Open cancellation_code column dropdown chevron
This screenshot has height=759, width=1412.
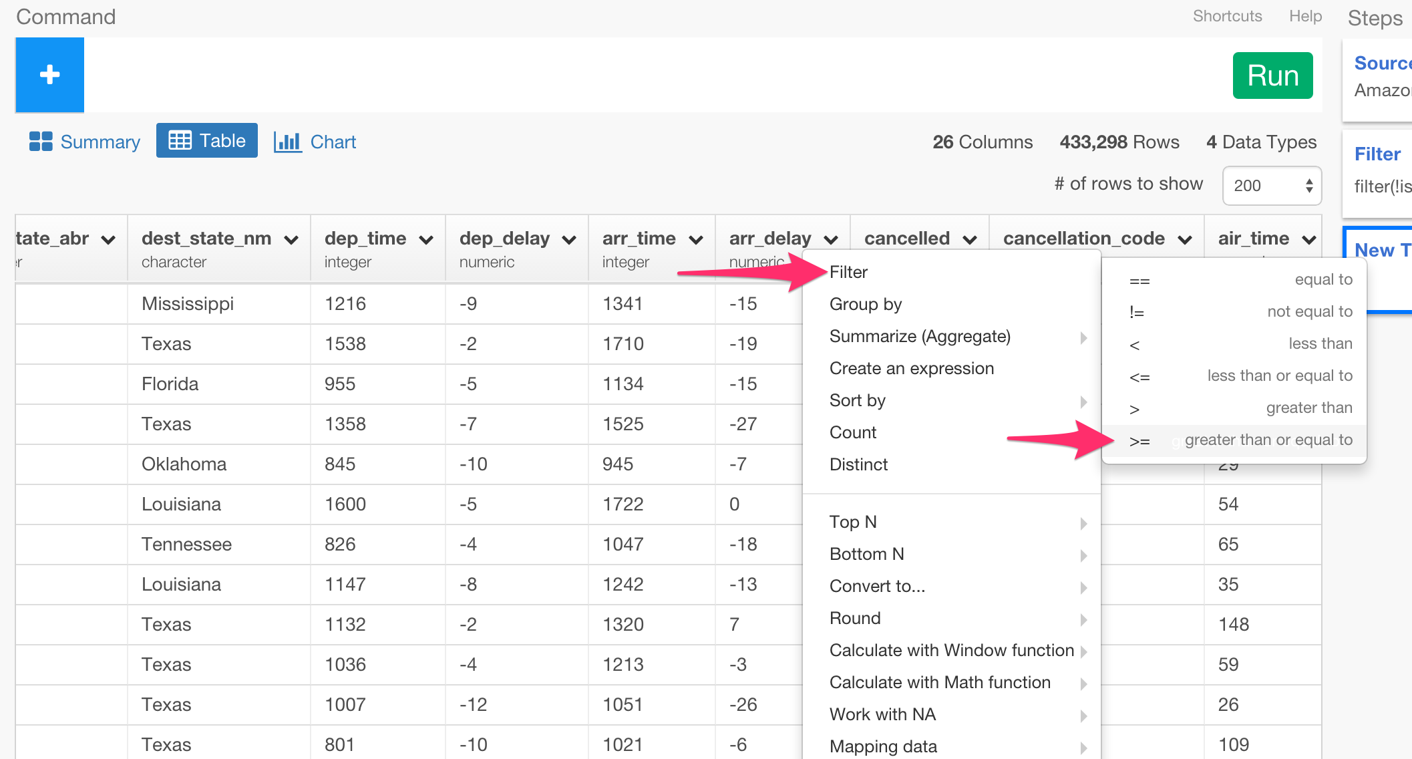(x=1185, y=240)
